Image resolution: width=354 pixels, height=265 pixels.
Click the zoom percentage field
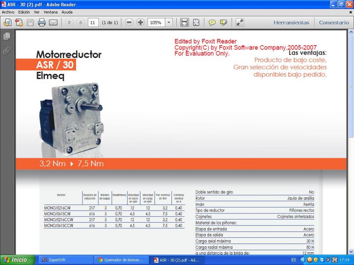[156, 23]
